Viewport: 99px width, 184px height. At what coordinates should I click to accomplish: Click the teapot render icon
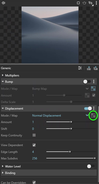tap(84, 3)
